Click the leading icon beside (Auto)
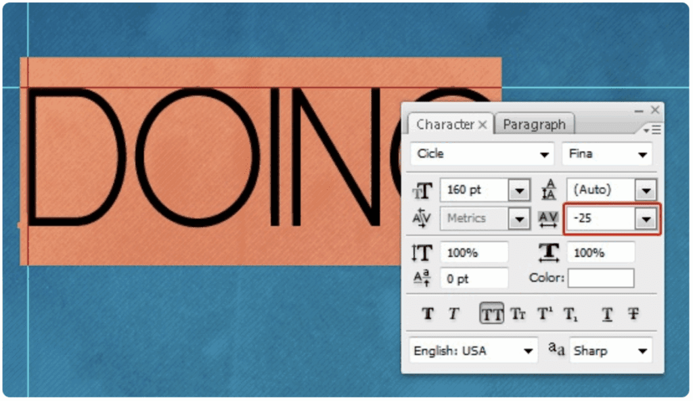The width and height of the screenshot is (693, 401). point(549,190)
